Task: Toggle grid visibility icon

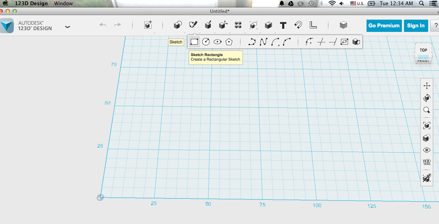Action: 426,162
